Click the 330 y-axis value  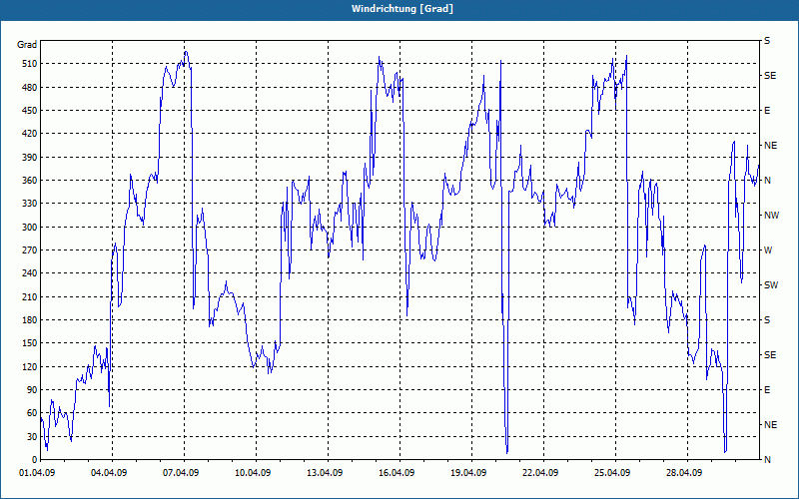point(30,204)
